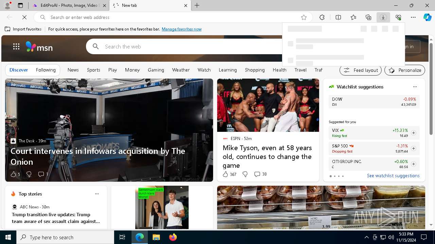Open the Extensions puzzle icon
This screenshot has width=435, height=244.
[x=322, y=17]
